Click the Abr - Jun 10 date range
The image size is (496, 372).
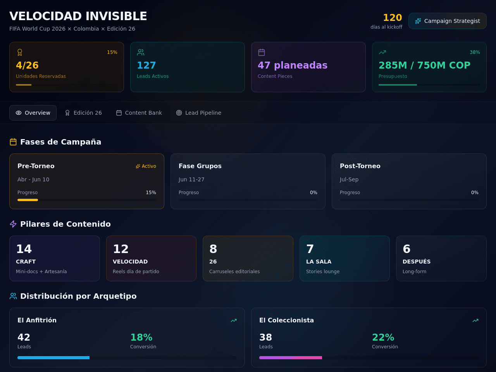coord(33,179)
